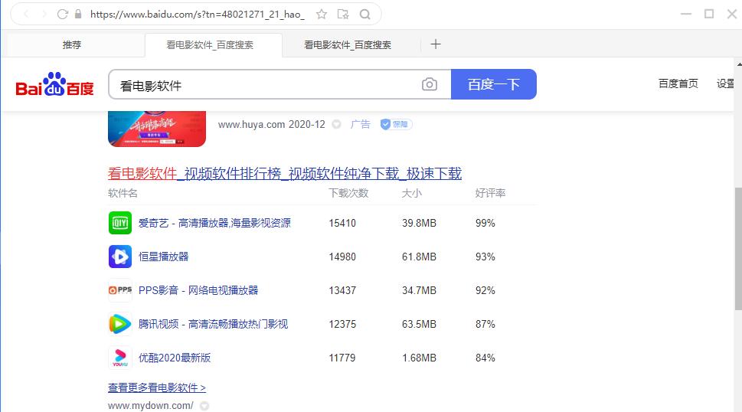Click the Youku app icon
This screenshot has width=742, height=412.
(x=120, y=358)
